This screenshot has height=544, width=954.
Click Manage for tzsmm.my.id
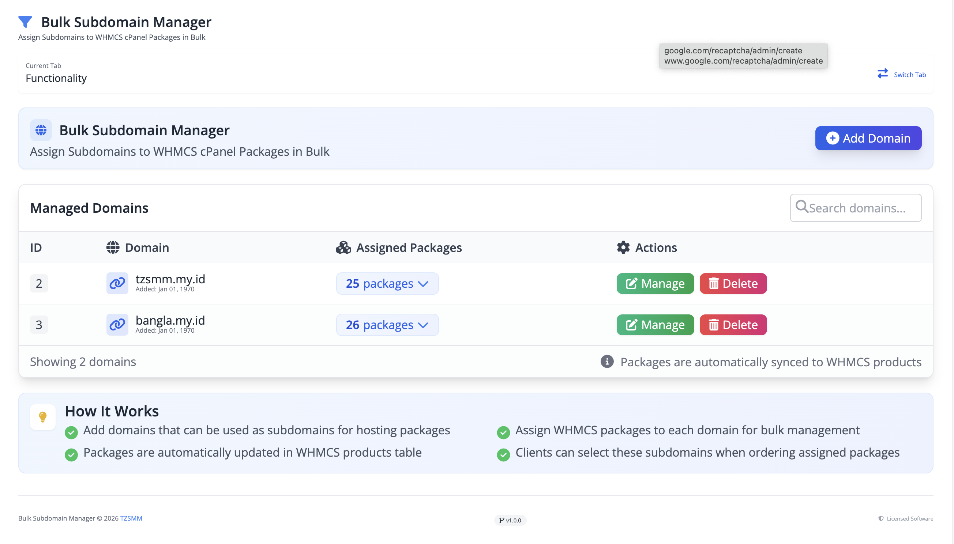pyautogui.click(x=654, y=283)
